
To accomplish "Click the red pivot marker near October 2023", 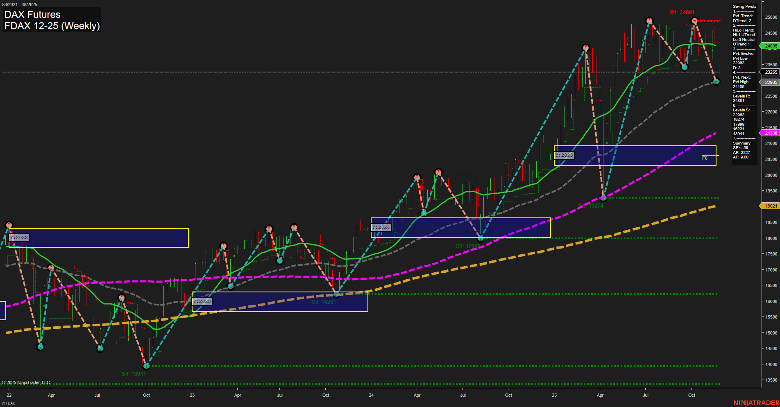I will click(295, 226).
